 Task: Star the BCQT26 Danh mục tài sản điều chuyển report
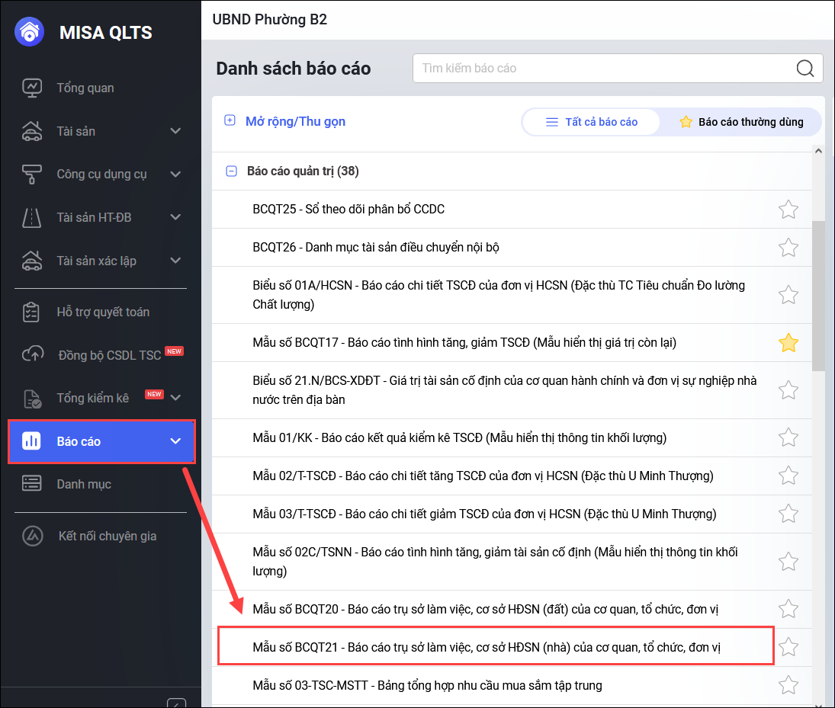[788, 248]
